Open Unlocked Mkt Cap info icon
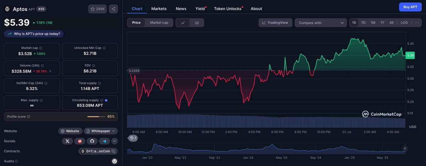This screenshot has width=426, height=166. (x=104, y=48)
